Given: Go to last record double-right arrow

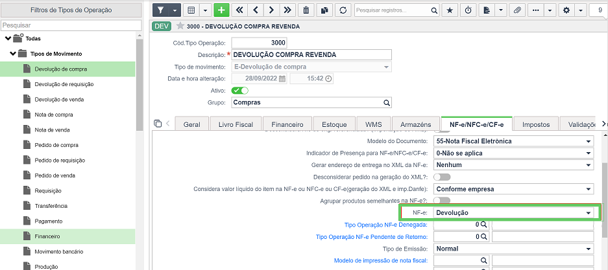Looking at the screenshot, I should (x=287, y=10).
